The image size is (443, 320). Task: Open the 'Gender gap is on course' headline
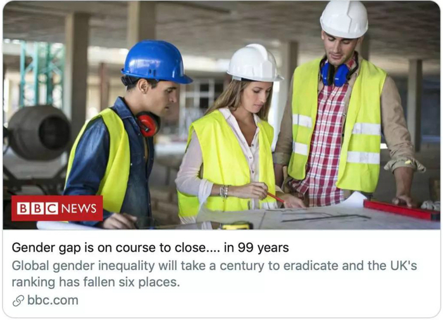point(151,248)
